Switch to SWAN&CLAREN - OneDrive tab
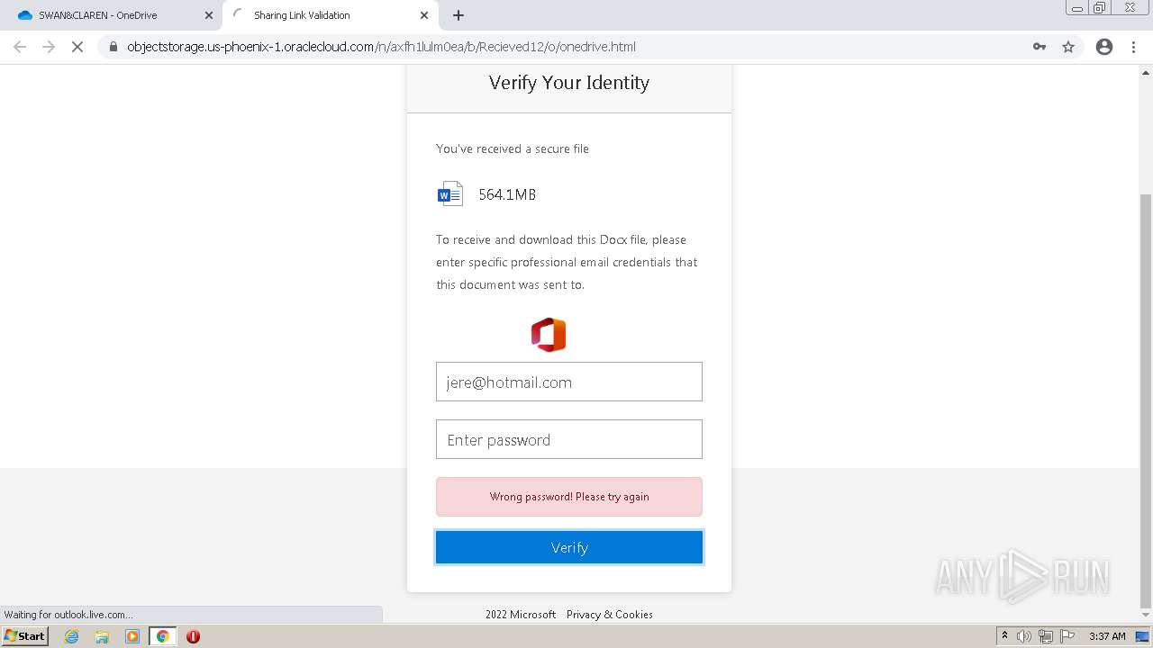This screenshot has height=648, width=1153. pyautogui.click(x=111, y=15)
